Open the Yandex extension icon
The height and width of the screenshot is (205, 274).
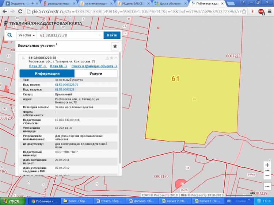coord(252,12)
